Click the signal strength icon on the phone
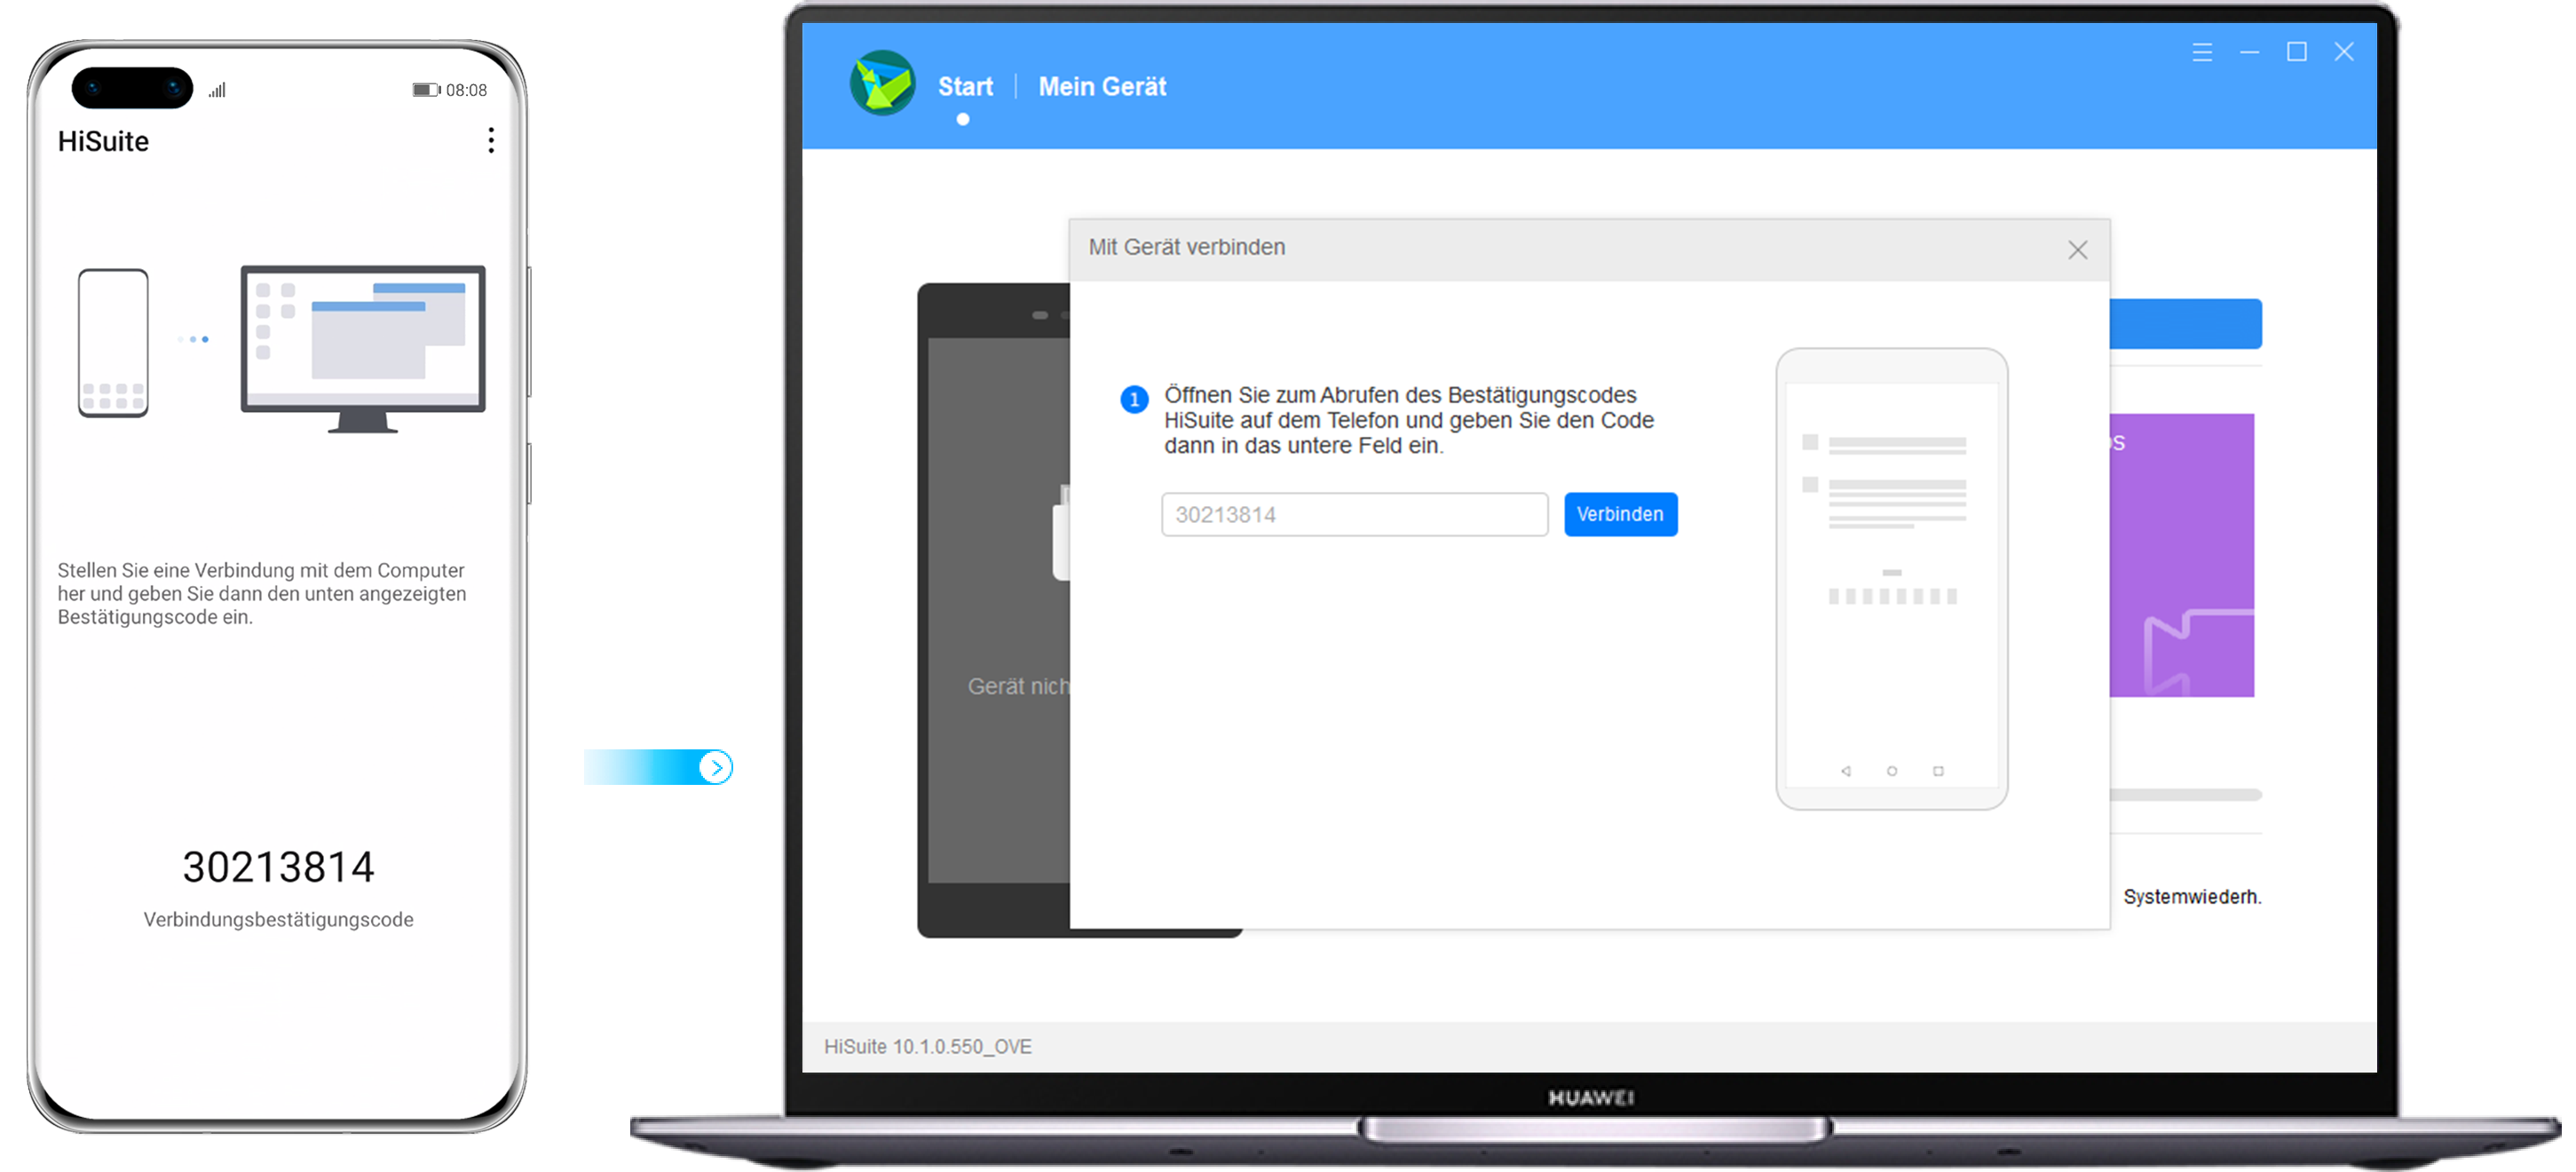The image size is (2576, 1172). 217,90
